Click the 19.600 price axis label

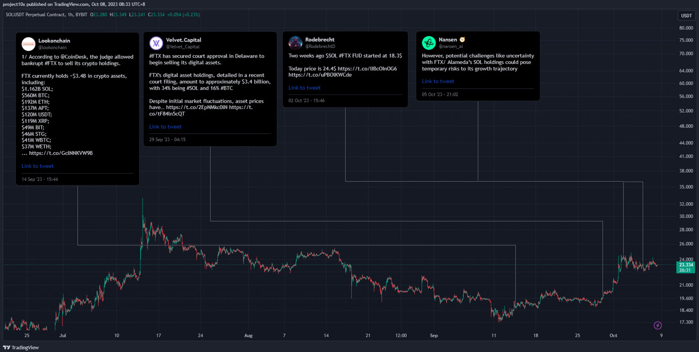coord(687,298)
